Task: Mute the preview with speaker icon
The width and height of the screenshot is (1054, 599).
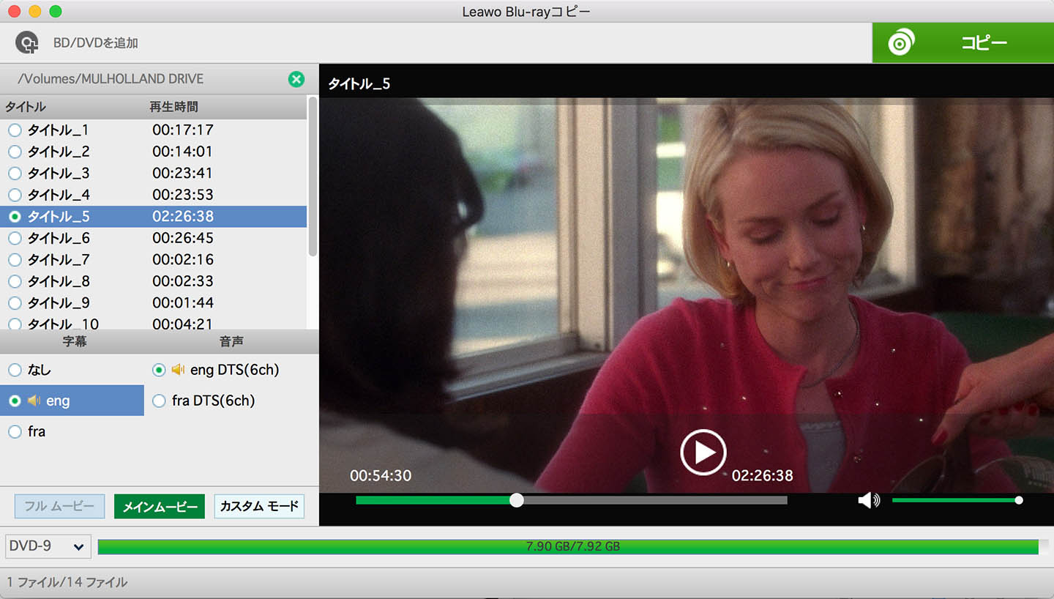Action: coord(868,500)
